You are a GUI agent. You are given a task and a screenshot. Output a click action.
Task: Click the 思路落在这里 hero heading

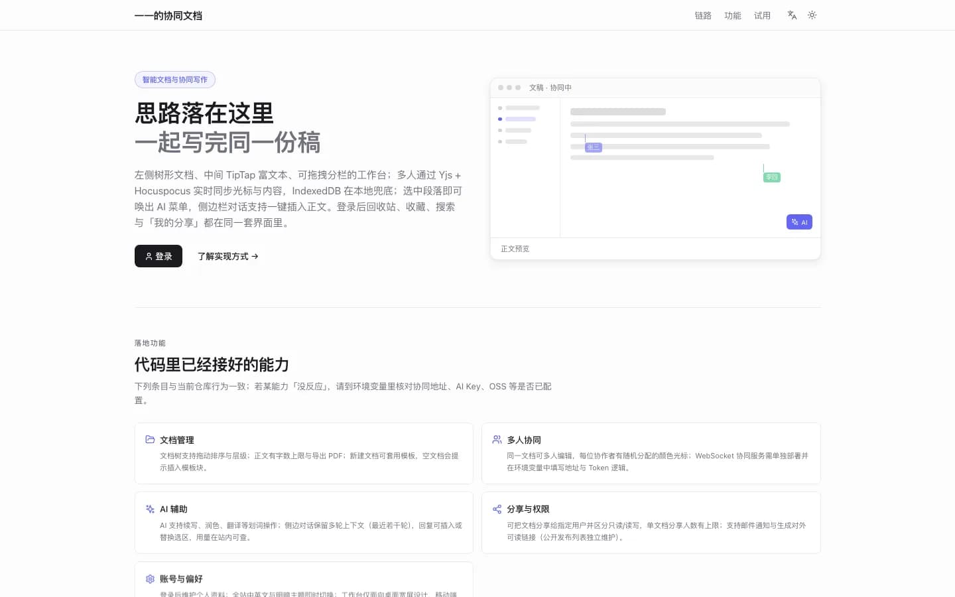point(204,113)
